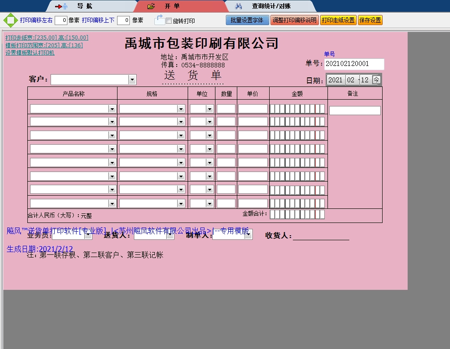
Task: Click the 单号 order number input field
Action: click(354, 64)
